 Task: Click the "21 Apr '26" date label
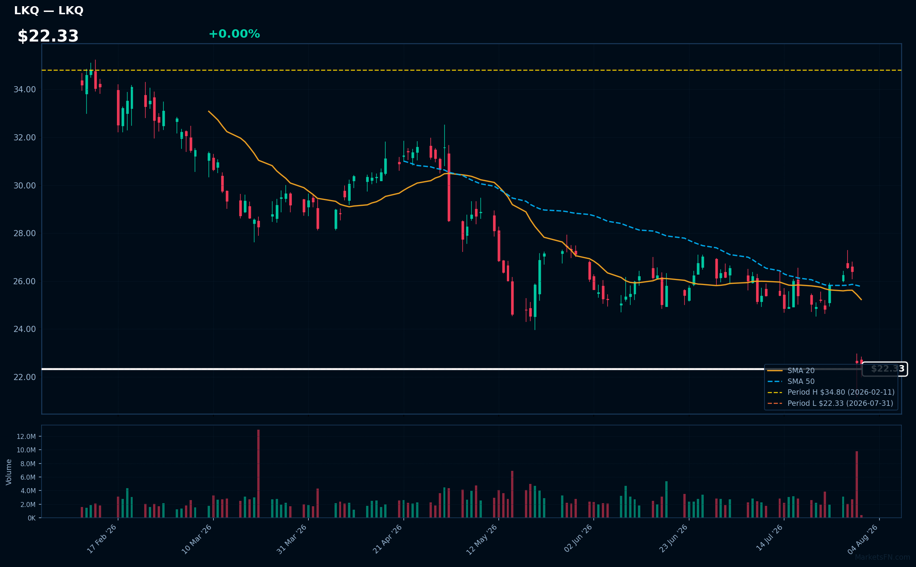click(387, 539)
